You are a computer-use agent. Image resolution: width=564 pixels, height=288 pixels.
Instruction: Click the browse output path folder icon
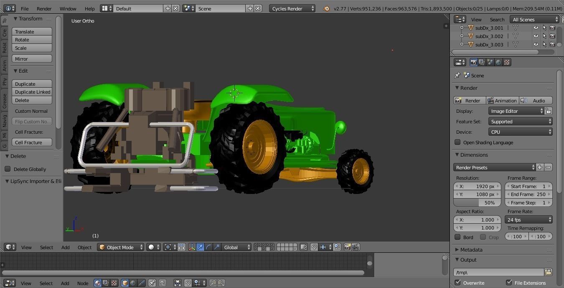[548, 272]
